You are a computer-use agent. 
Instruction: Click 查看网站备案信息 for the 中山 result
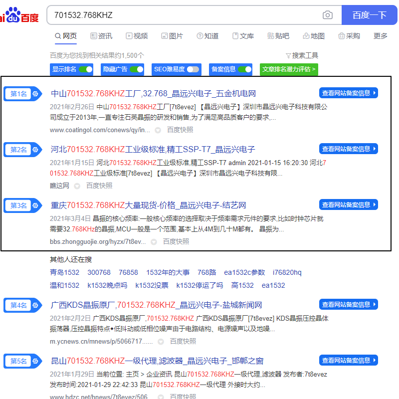pyautogui.click(x=348, y=93)
